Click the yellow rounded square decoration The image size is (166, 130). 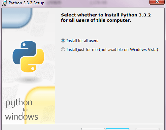pos(40,105)
